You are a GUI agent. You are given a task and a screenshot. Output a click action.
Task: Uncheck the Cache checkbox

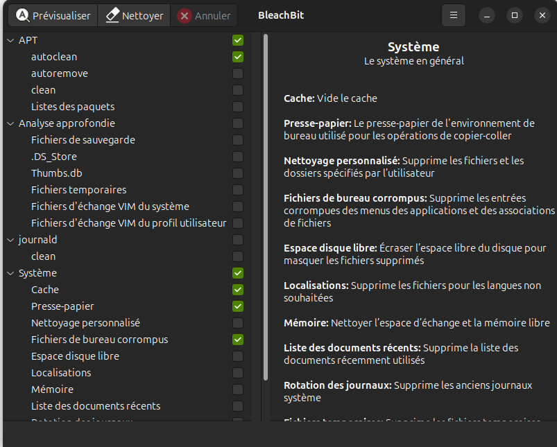[x=238, y=290]
